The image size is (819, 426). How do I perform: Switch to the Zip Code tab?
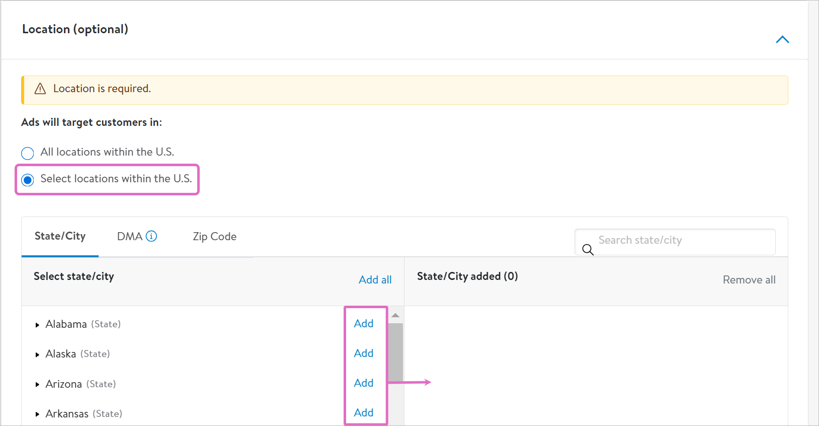pos(214,236)
